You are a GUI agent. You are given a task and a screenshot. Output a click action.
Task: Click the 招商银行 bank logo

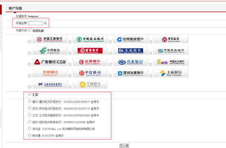[90, 51]
